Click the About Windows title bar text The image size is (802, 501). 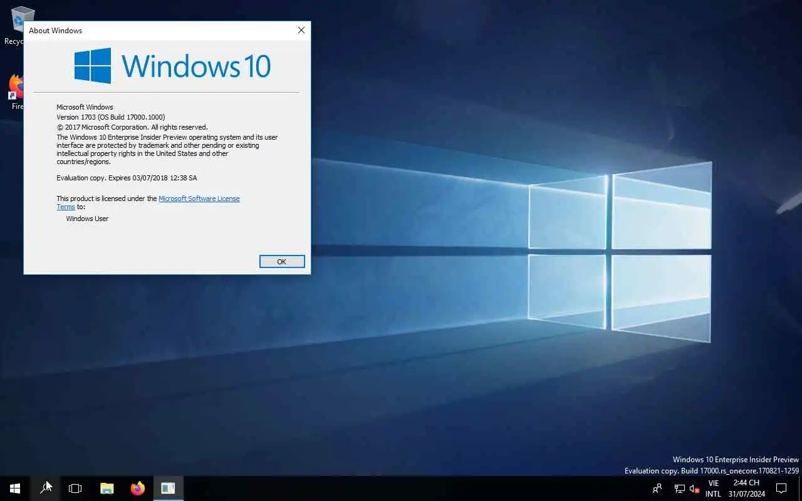click(x=55, y=31)
